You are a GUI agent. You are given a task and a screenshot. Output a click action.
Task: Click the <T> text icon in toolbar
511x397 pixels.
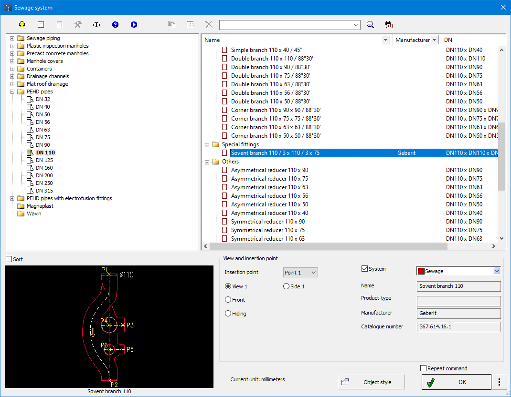tap(96, 24)
